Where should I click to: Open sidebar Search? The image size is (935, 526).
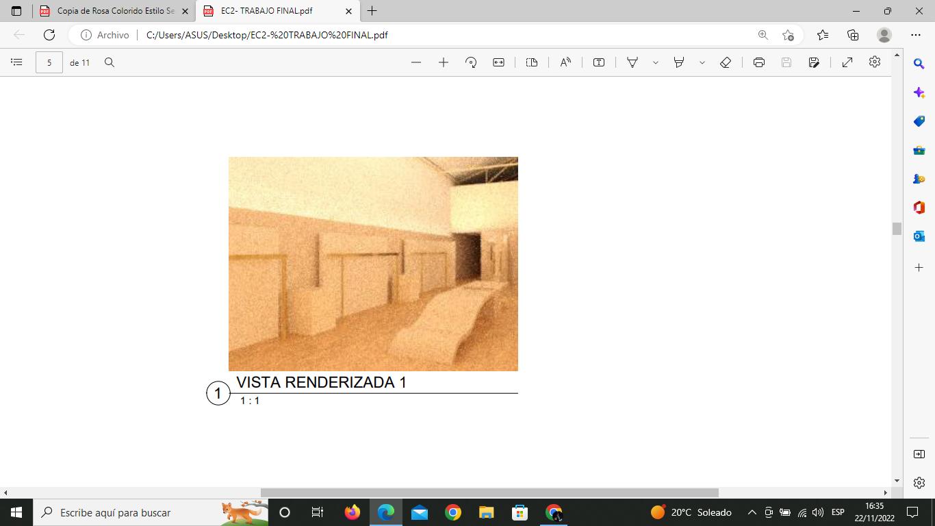pos(919,64)
